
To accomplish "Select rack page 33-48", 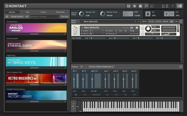I will (158, 21).
